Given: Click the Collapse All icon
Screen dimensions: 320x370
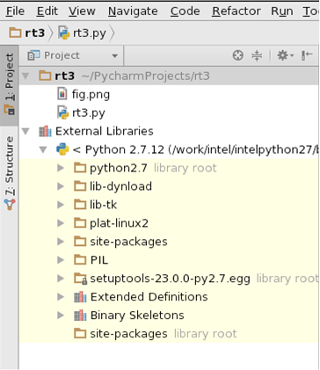Looking at the screenshot, I should (x=257, y=55).
